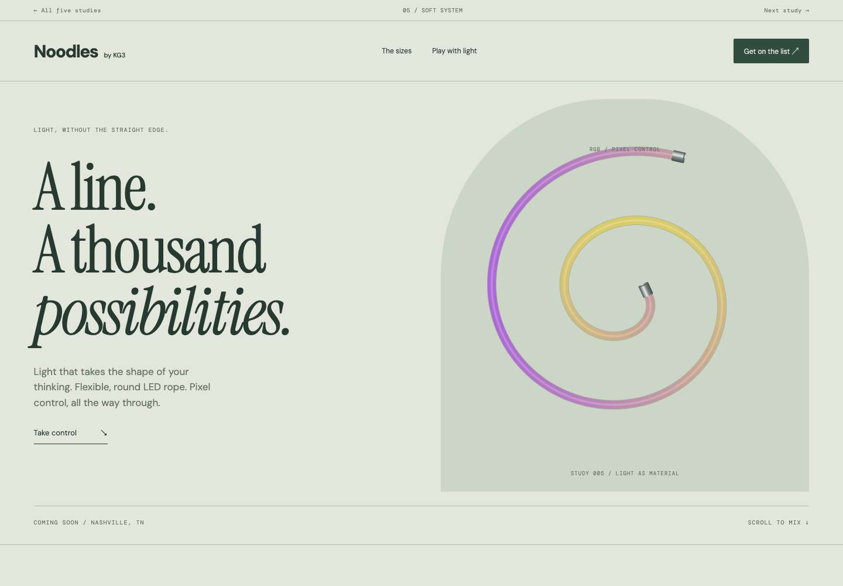Click the 'by KG3' byline

point(115,55)
